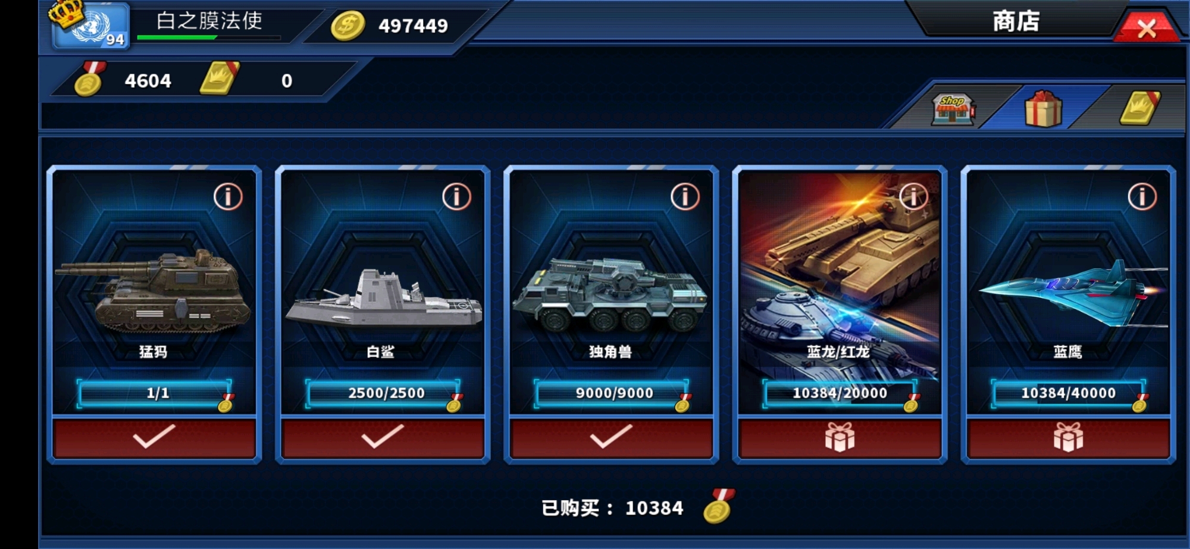The image size is (1190, 549).
Task: Claim the 蓝鹰 gift reward
Action: pos(1068,437)
